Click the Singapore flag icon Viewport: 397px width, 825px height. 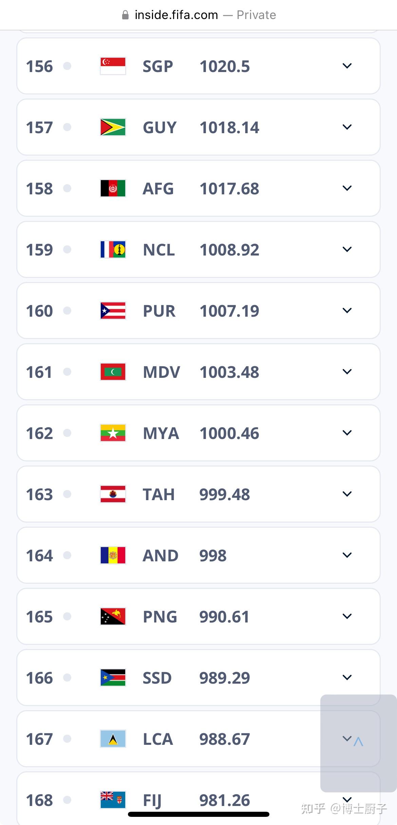point(113,66)
